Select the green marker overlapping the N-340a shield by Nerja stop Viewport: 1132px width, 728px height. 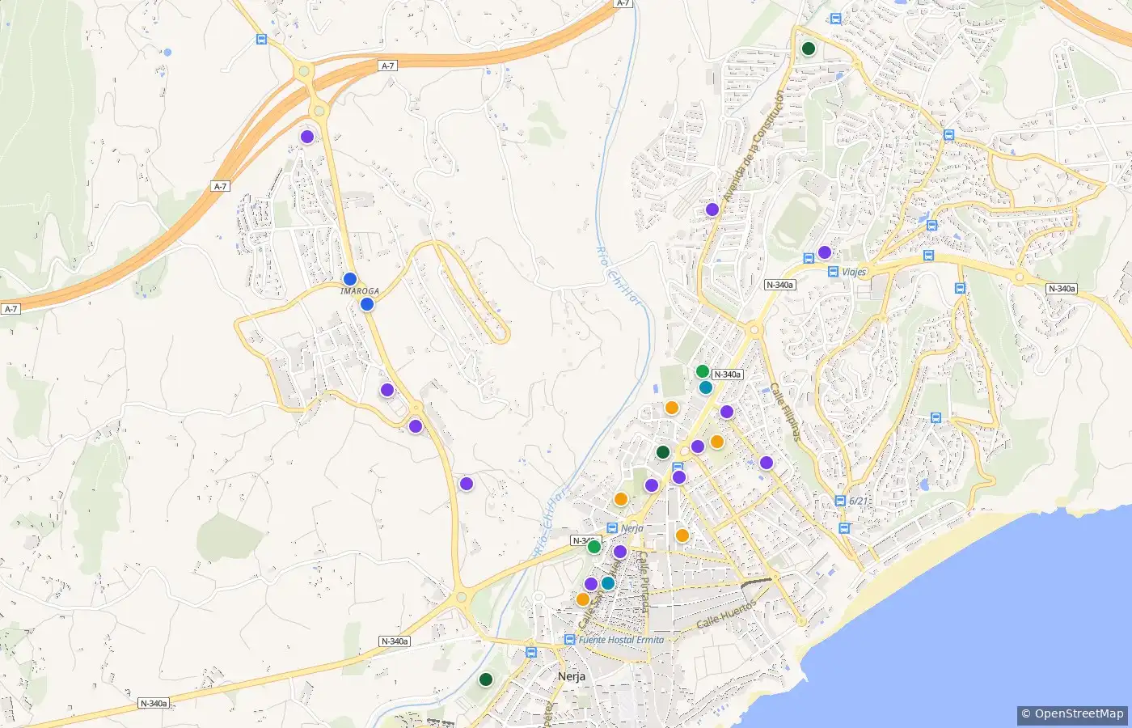click(594, 547)
